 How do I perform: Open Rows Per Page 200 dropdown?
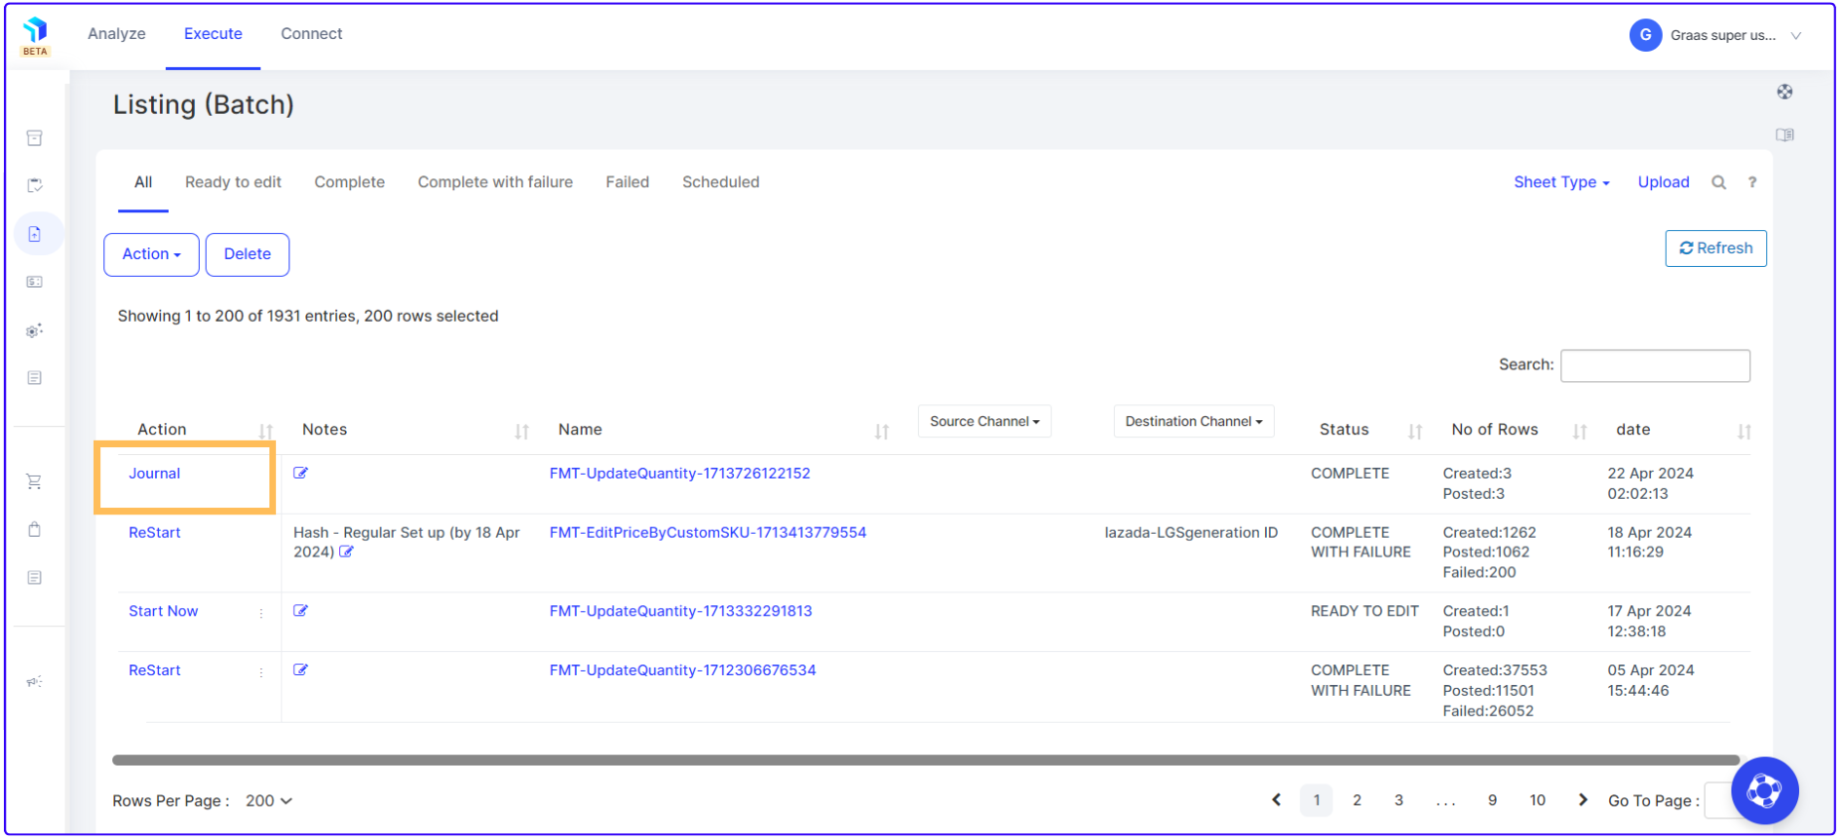point(269,801)
